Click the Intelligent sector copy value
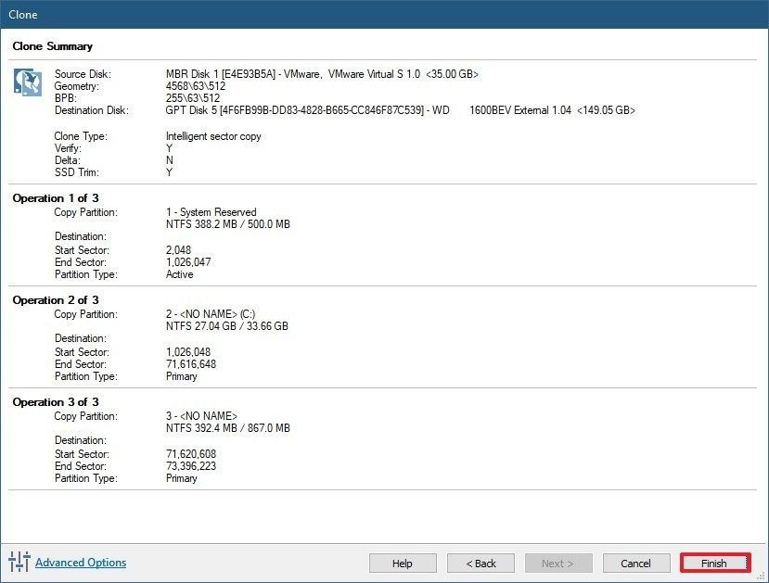This screenshot has height=583, width=769. tap(213, 136)
